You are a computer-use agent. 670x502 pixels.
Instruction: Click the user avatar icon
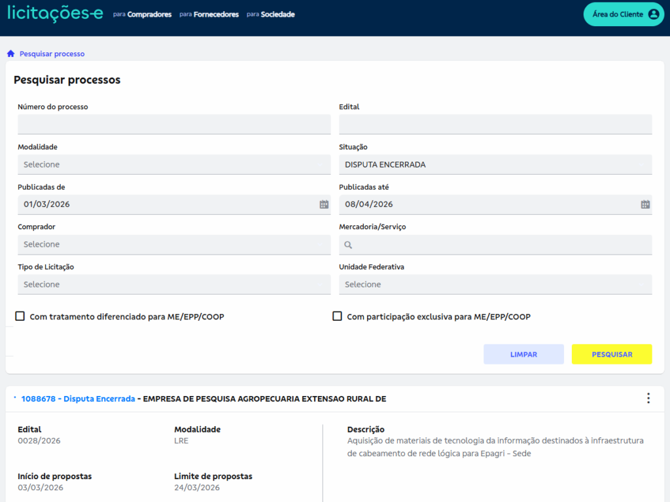point(653,14)
